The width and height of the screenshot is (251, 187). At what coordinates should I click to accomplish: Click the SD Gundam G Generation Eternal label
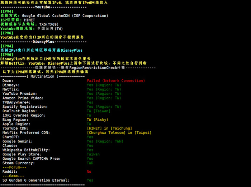click(35, 180)
